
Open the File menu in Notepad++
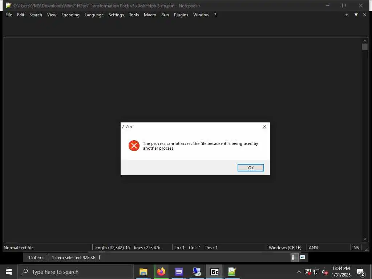(x=9, y=15)
